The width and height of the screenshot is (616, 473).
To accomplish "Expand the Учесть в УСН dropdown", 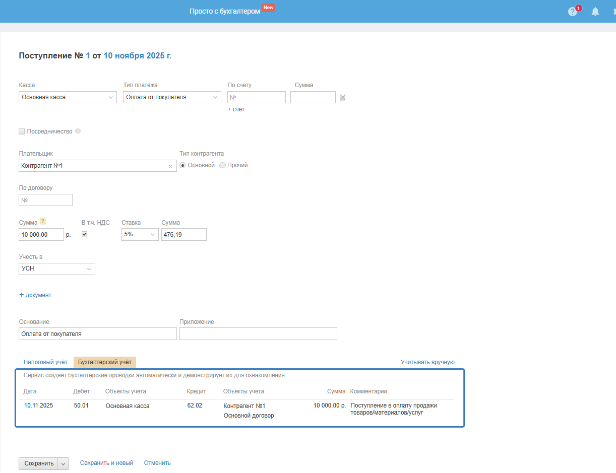I will tap(57, 269).
